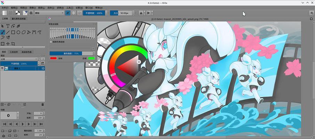Click the green next-frames color swatch

(x=91, y=58)
